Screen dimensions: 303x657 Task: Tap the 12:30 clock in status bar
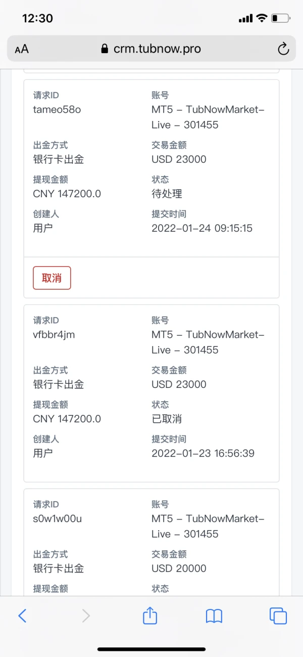tap(37, 19)
